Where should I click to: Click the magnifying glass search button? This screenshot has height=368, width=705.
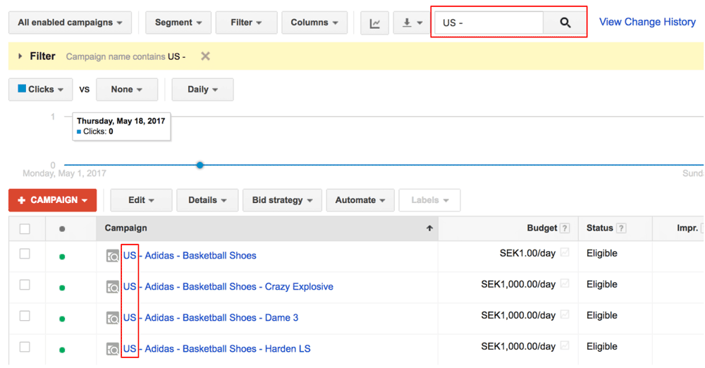pos(565,23)
